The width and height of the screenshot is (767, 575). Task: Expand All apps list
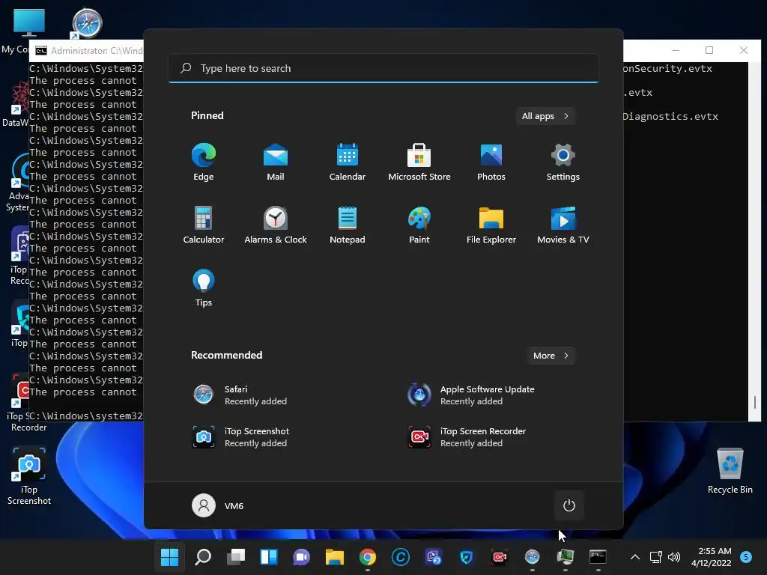[545, 116]
